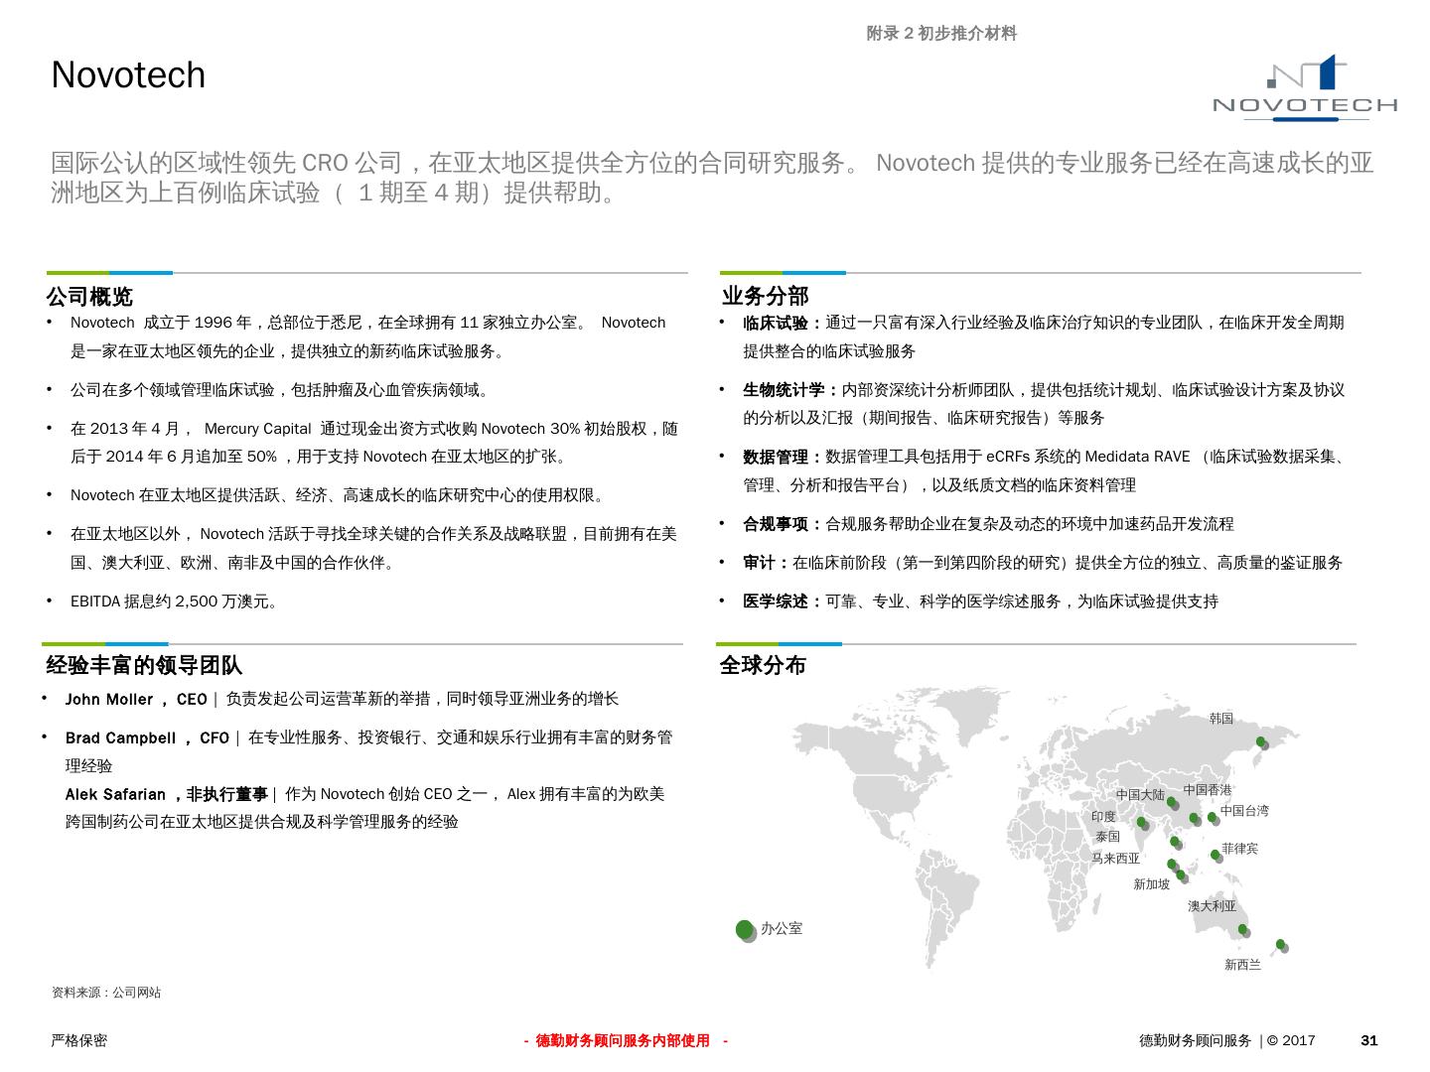The width and height of the screenshot is (1430, 1072).
Task: Click the green office dot on India
Action: (1142, 822)
